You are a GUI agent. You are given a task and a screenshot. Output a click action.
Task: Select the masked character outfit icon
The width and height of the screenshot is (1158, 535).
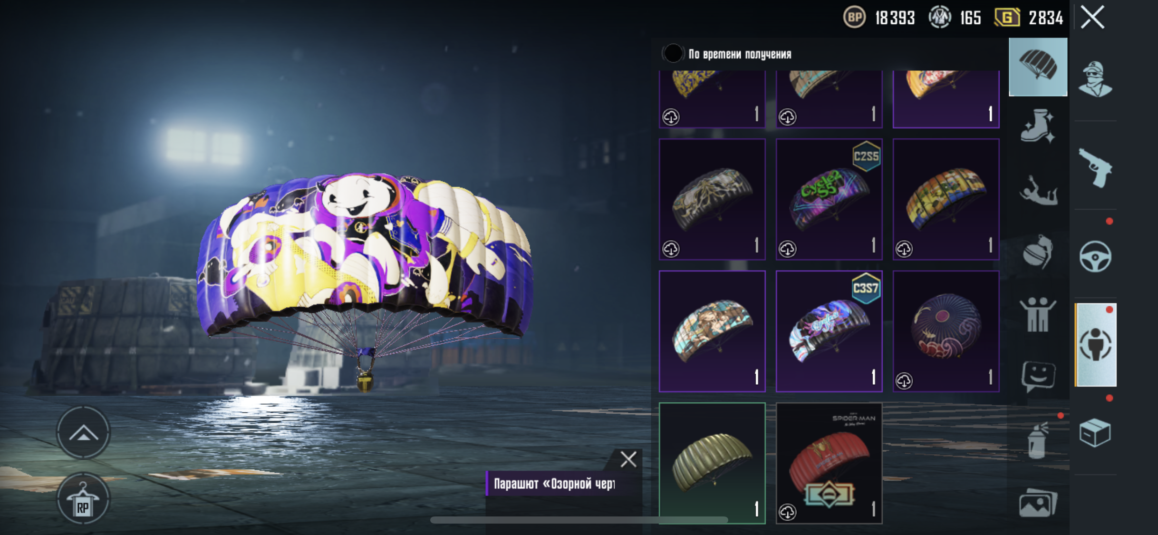(x=1095, y=79)
